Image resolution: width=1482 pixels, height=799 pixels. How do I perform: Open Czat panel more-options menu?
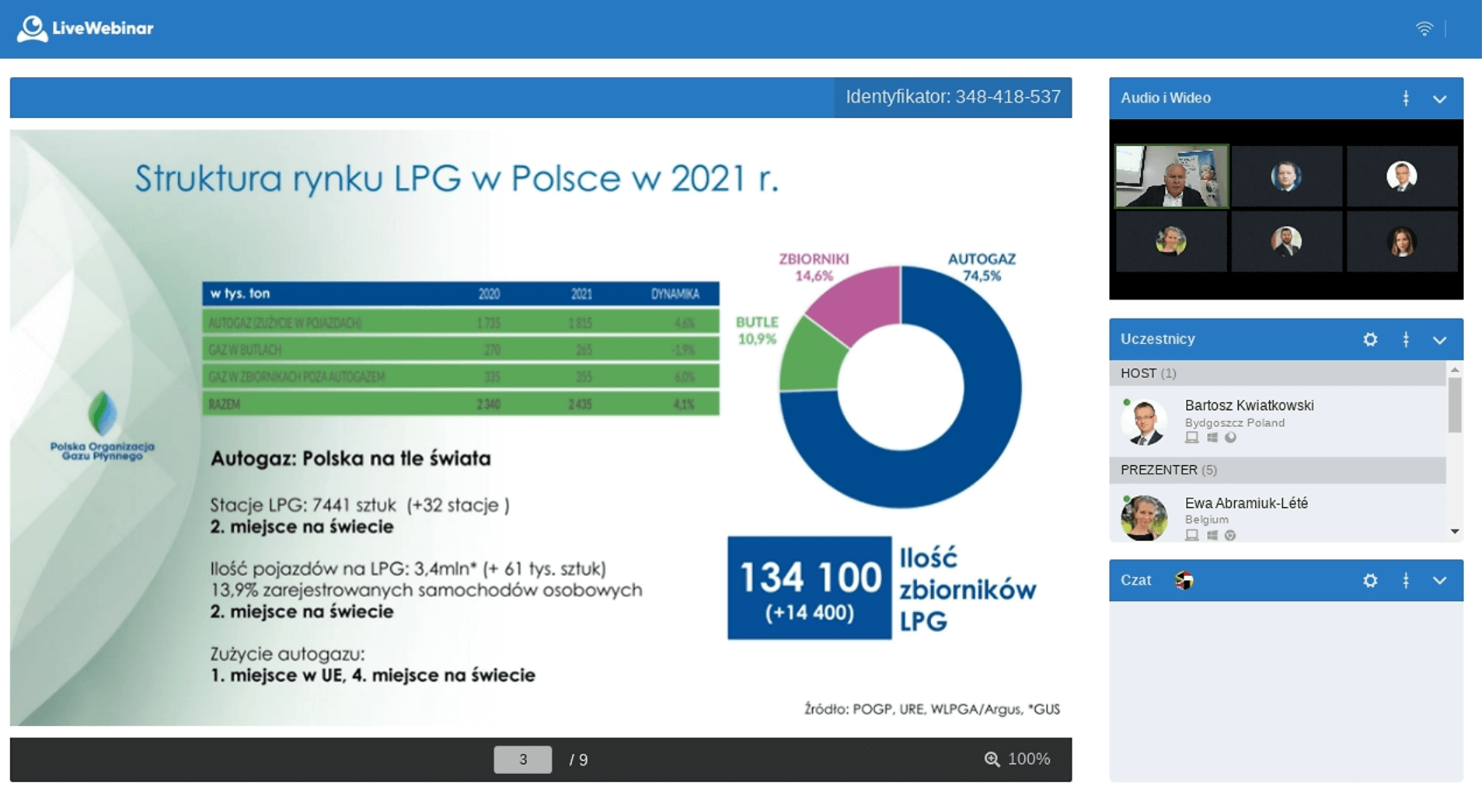pyautogui.click(x=1406, y=580)
